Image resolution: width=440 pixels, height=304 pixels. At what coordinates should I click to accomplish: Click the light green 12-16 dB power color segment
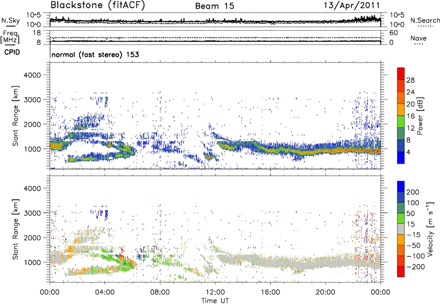(401, 122)
